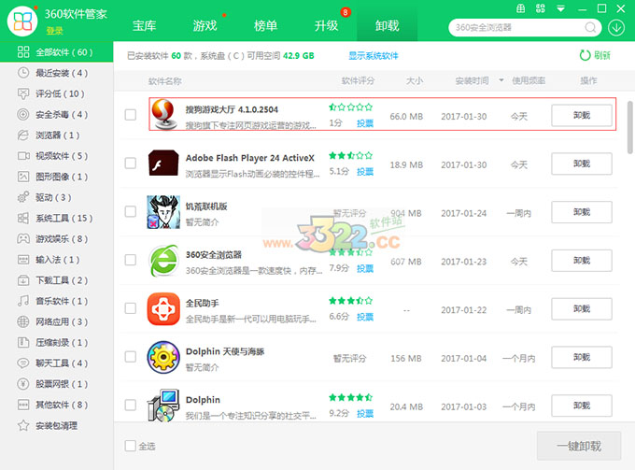Click the 饥荒联机版 app icon
635x470 pixels.
(163, 212)
